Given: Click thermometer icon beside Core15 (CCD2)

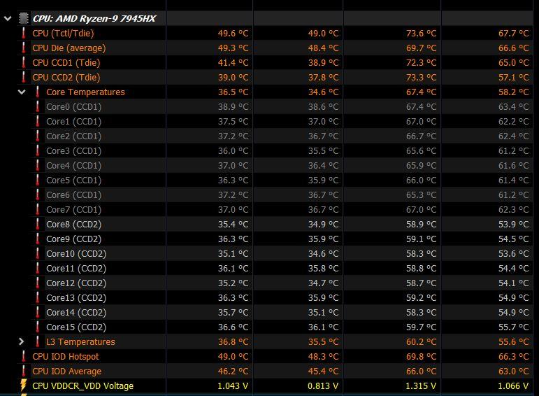Looking at the screenshot, I should tap(38, 327).
